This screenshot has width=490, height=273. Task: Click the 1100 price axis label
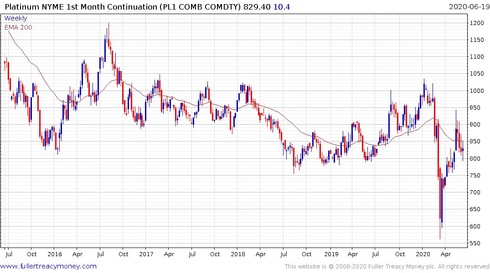[477, 57]
